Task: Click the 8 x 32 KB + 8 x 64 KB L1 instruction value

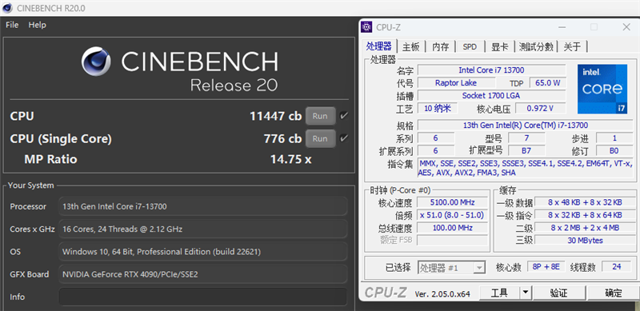Action: (585, 215)
